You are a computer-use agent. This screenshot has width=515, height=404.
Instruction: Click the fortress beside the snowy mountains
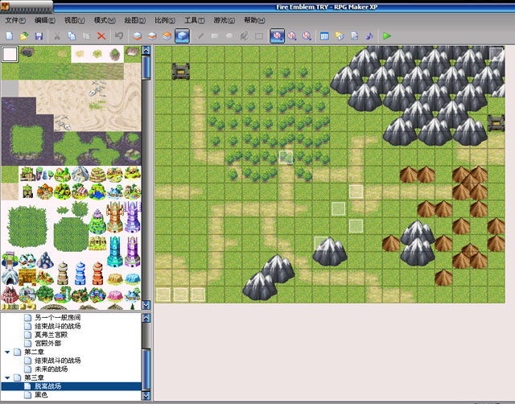496,123
